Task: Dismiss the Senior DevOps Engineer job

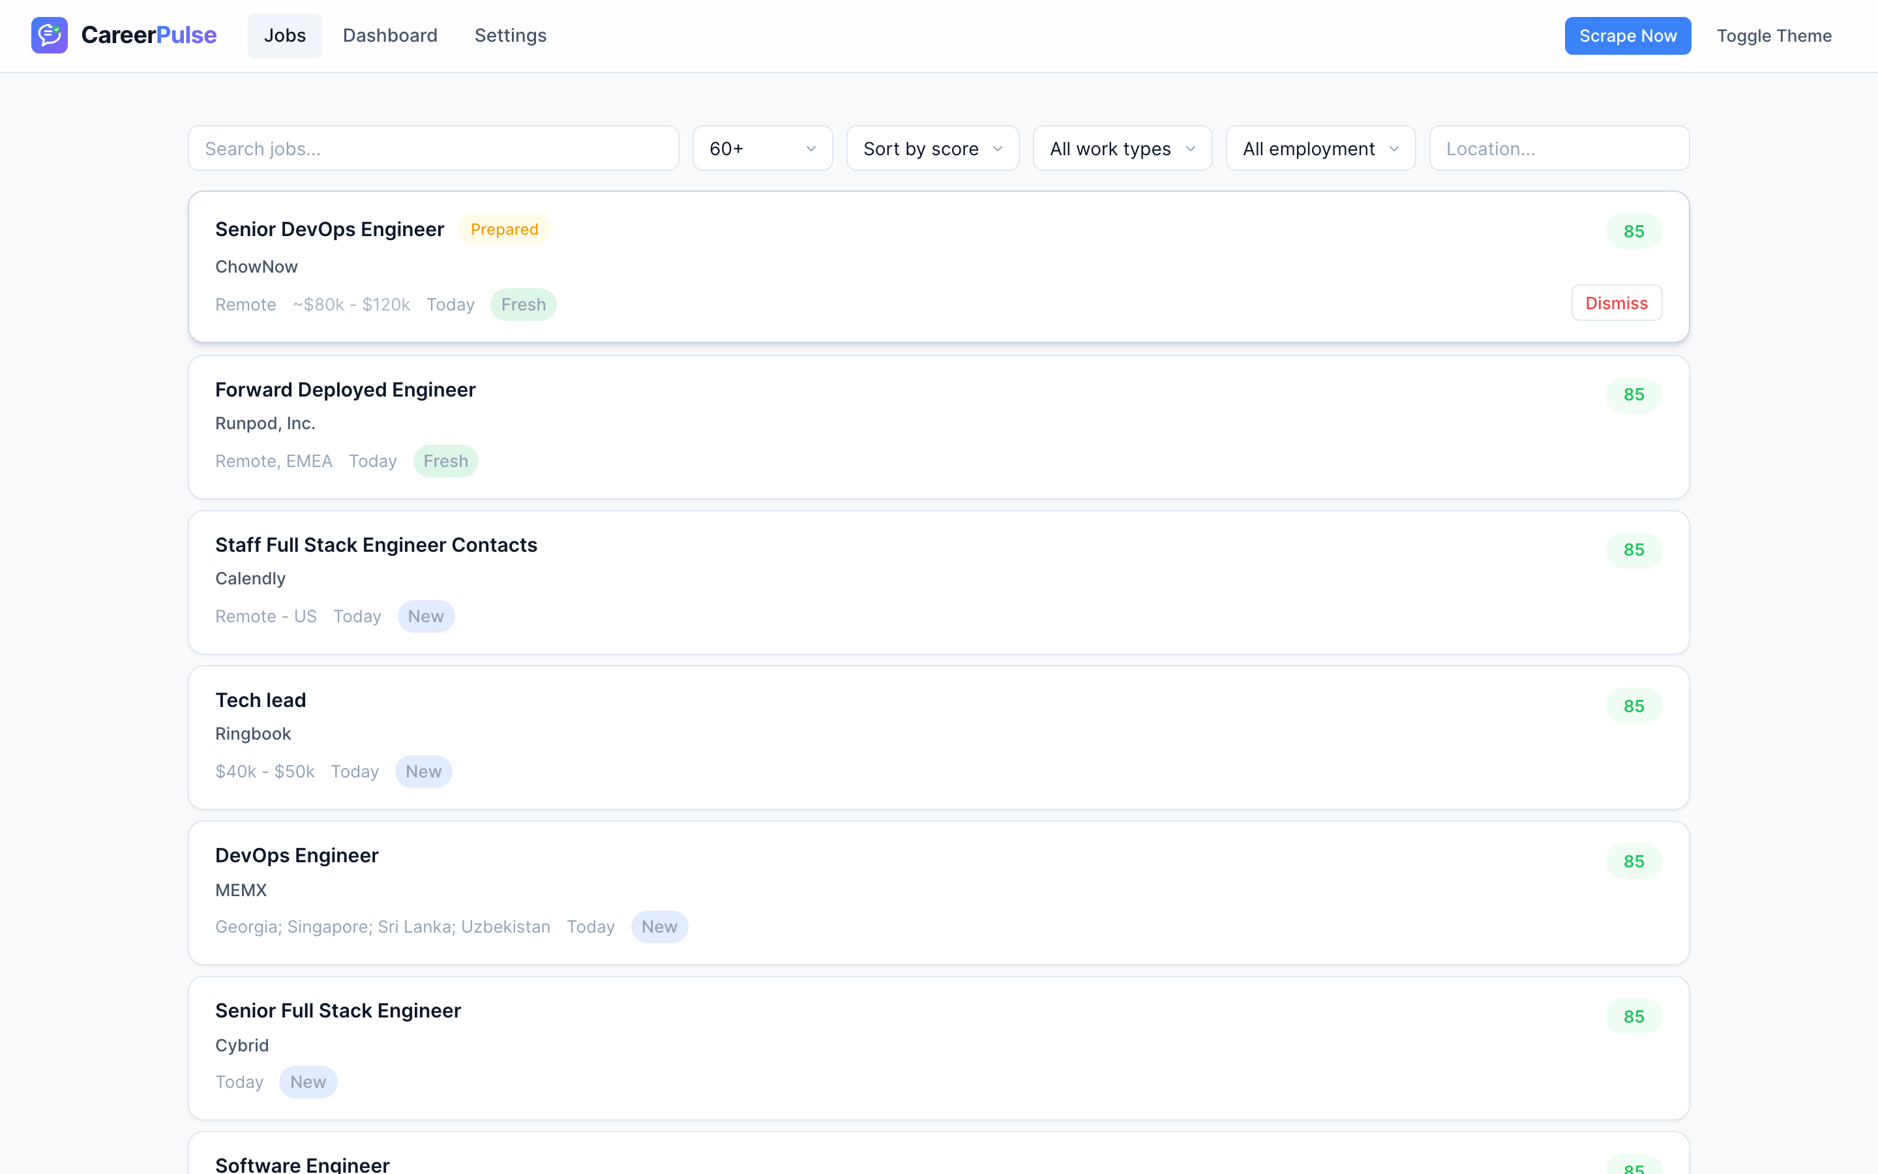Action: [1616, 302]
